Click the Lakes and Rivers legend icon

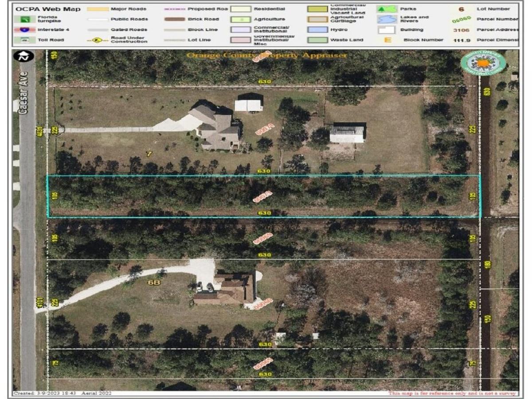tap(387, 20)
